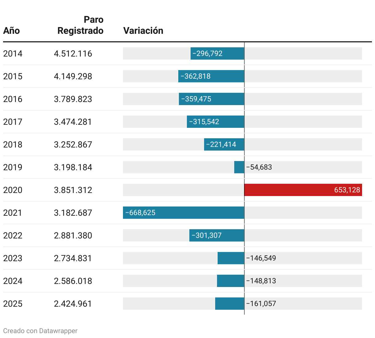
Task: Select the −362,818 variation bar
Action: coord(211,76)
